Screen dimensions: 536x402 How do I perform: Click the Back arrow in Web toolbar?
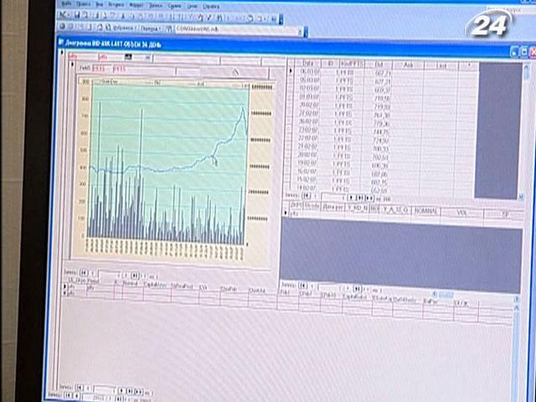pos(63,26)
